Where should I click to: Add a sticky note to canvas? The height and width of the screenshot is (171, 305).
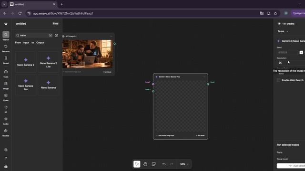tap(153, 164)
